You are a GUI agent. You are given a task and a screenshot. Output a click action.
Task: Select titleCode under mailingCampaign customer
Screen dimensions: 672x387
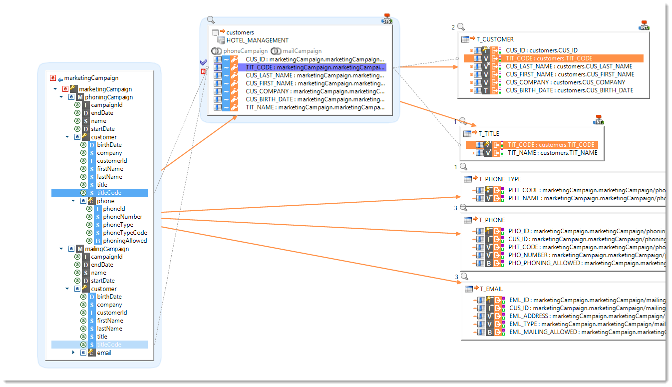point(99,345)
